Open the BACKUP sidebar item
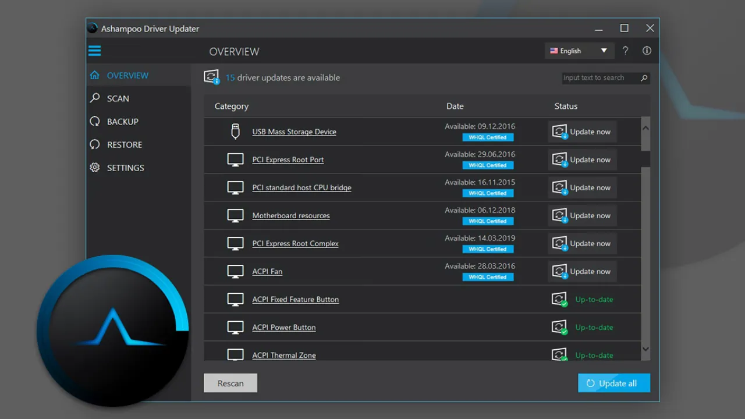Viewport: 745px width, 419px height. tap(139, 122)
